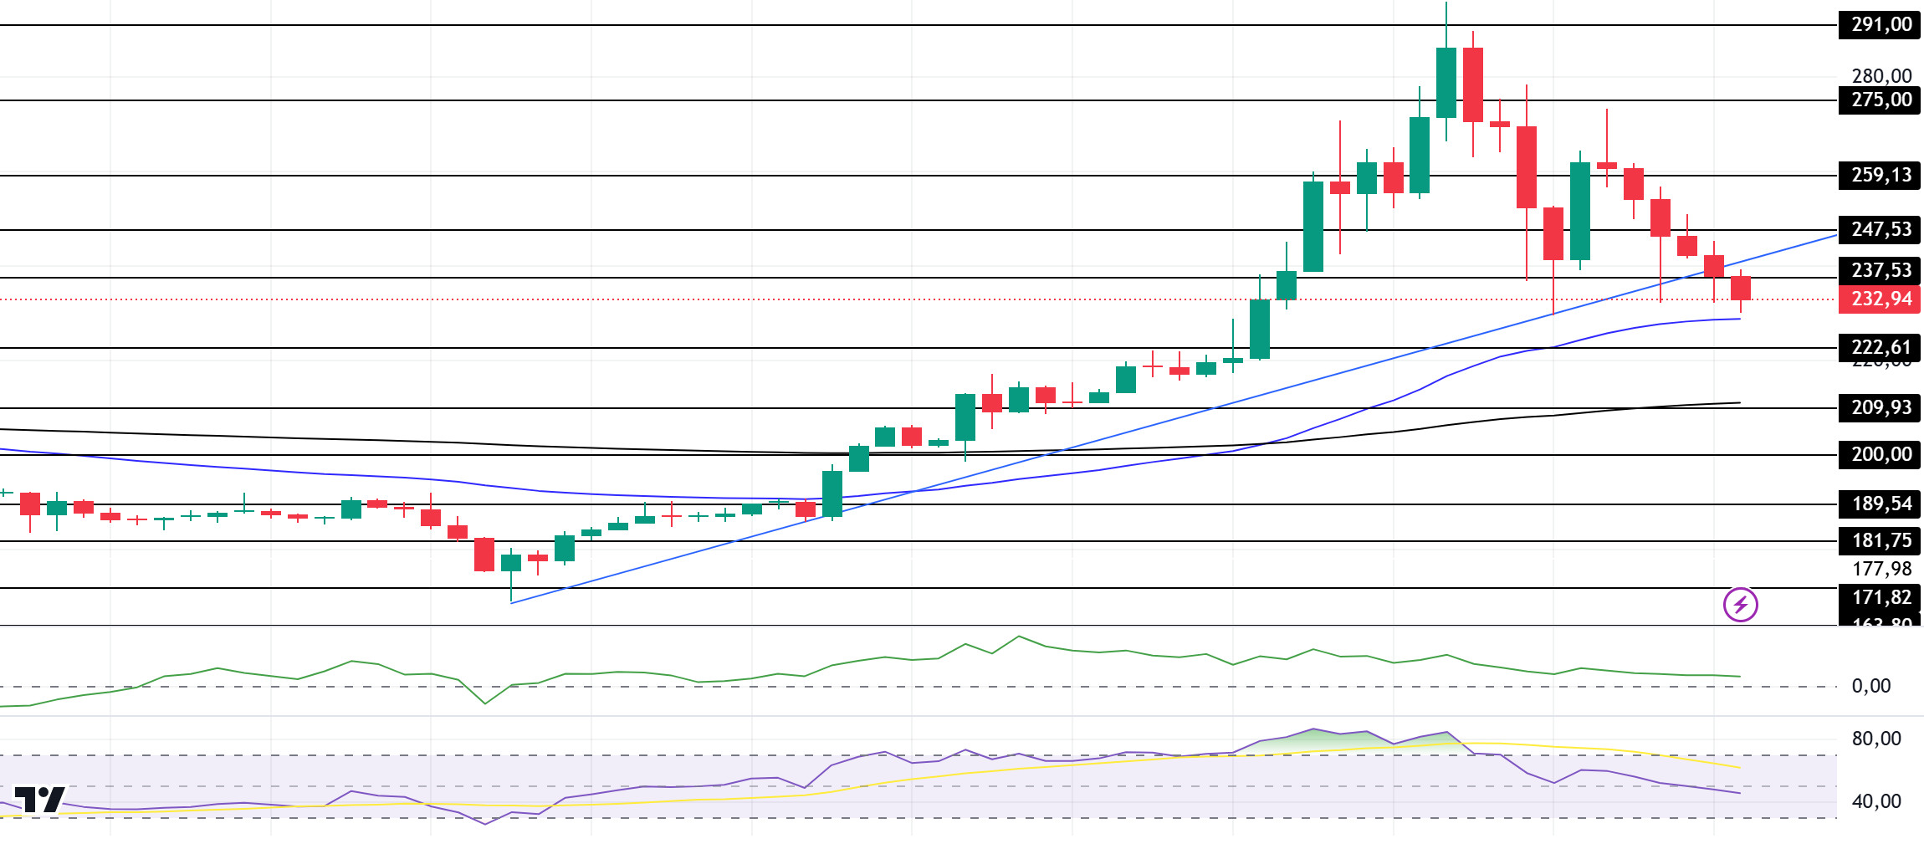Image resolution: width=1924 pixels, height=849 pixels.
Task: Click the TradingView logo in the corner
Action: (39, 799)
